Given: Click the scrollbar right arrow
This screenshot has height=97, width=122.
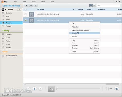Looking at the screenshot, I should pyautogui.click(x=120, y=84).
